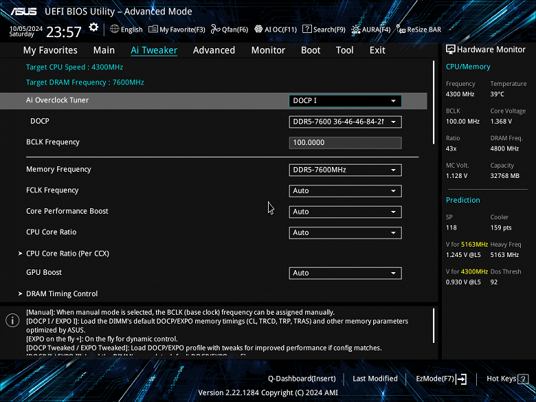Click the Search question mark icon
The height and width of the screenshot is (402, 536).
point(307,29)
